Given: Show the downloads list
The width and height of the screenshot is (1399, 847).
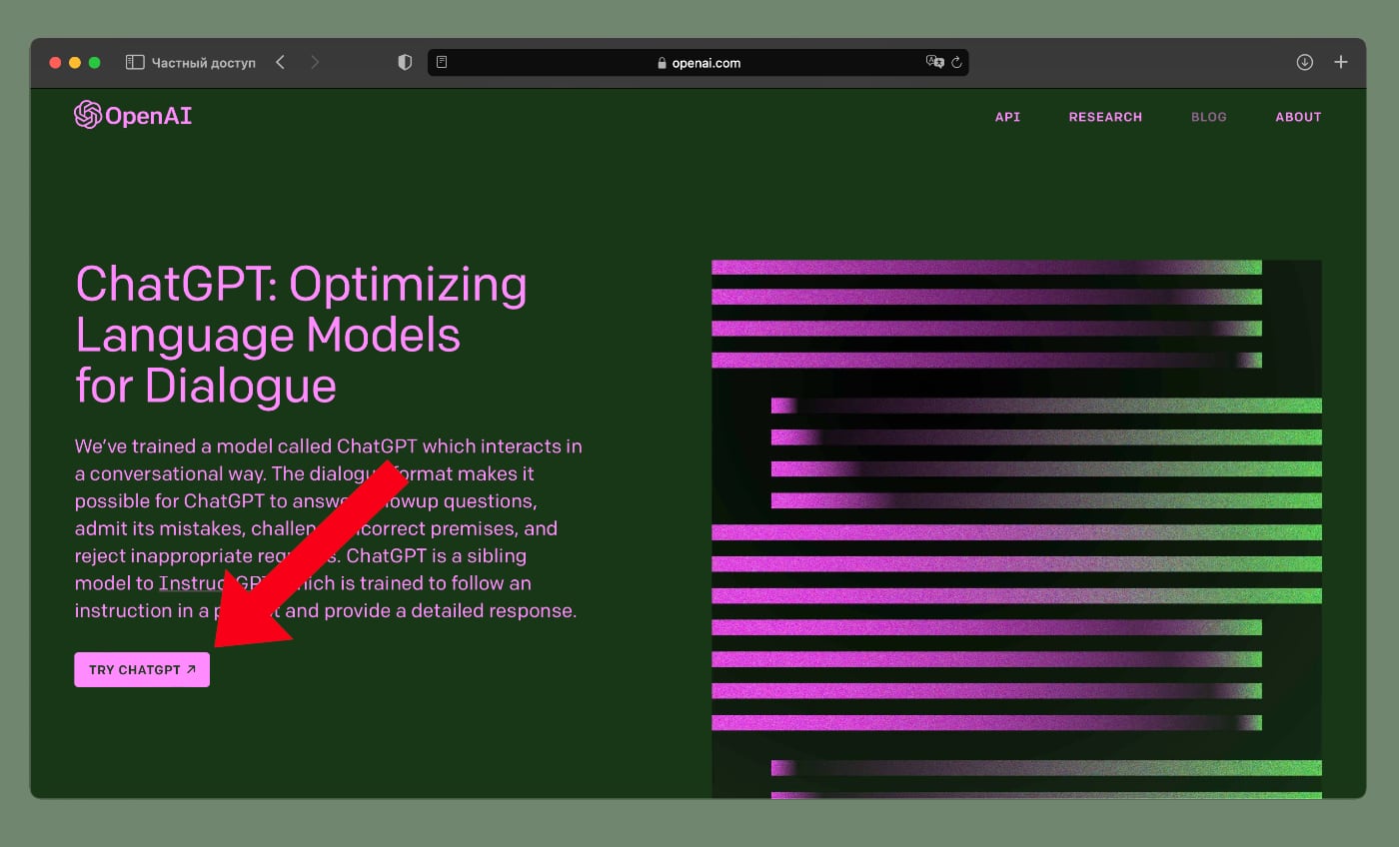Looking at the screenshot, I should pos(1305,63).
